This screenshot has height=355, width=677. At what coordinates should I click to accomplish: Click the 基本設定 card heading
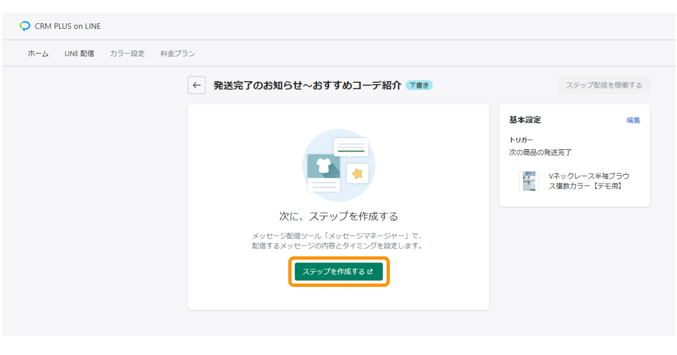525,120
